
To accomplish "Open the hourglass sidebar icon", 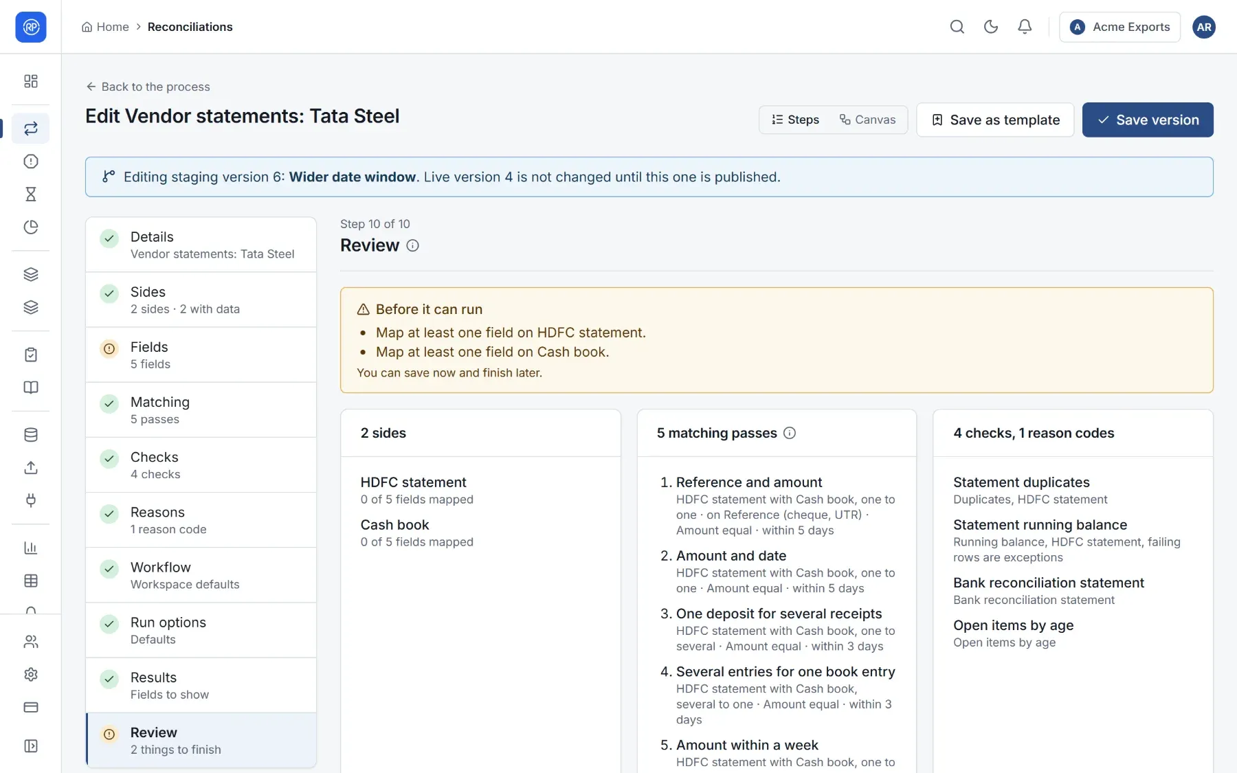I will point(31,194).
